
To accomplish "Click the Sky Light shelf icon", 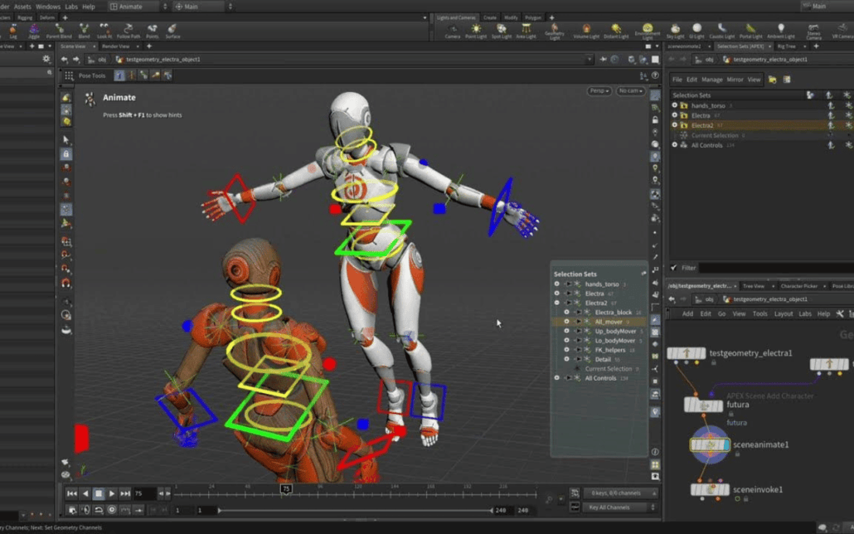I will coord(675,30).
